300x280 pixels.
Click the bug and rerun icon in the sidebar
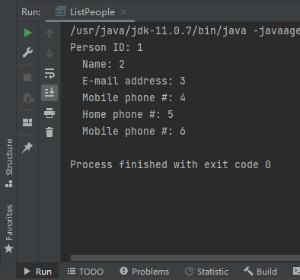(27, 97)
